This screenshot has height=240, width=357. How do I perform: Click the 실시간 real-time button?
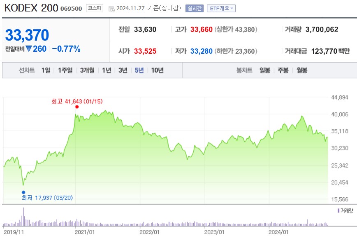pos(195,8)
